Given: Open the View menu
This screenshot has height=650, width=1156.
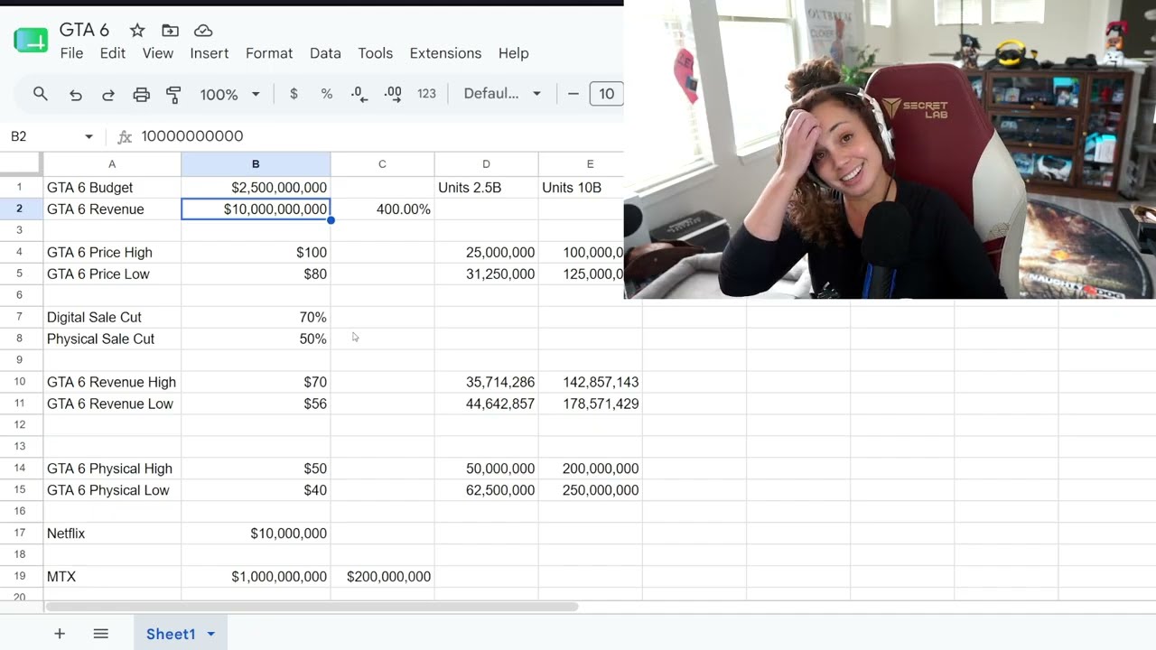Looking at the screenshot, I should (158, 53).
